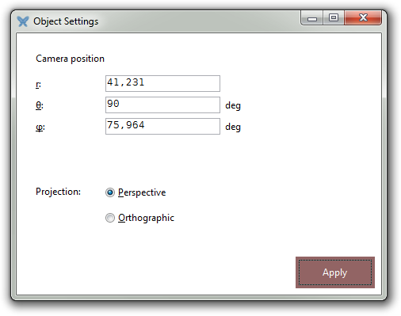Select the Perspective projection radio button

click(x=110, y=192)
